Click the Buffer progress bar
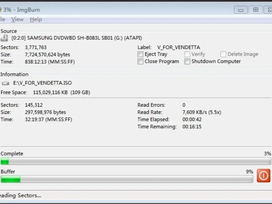272x204 pixels. (x=127, y=179)
